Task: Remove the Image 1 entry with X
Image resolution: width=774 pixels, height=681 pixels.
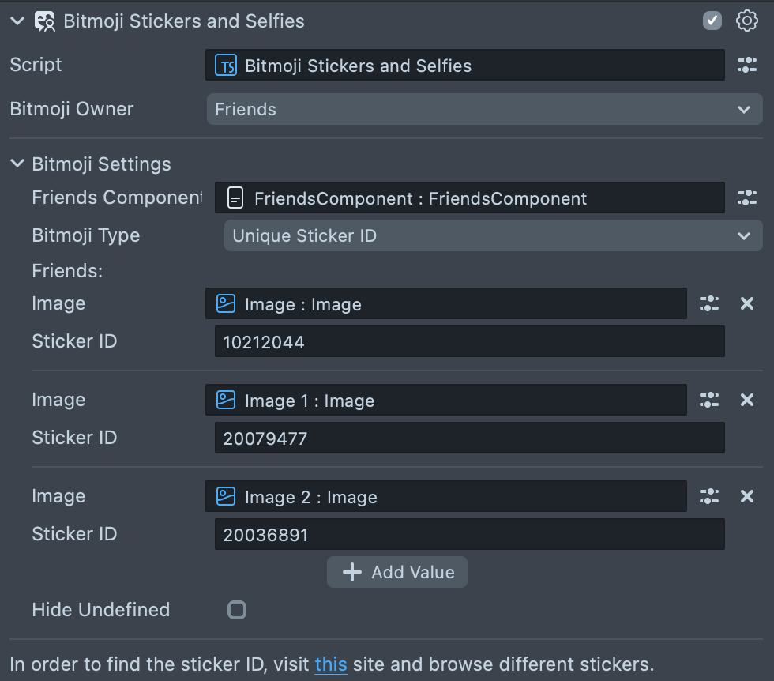Action: pyautogui.click(x=746, y=401)
